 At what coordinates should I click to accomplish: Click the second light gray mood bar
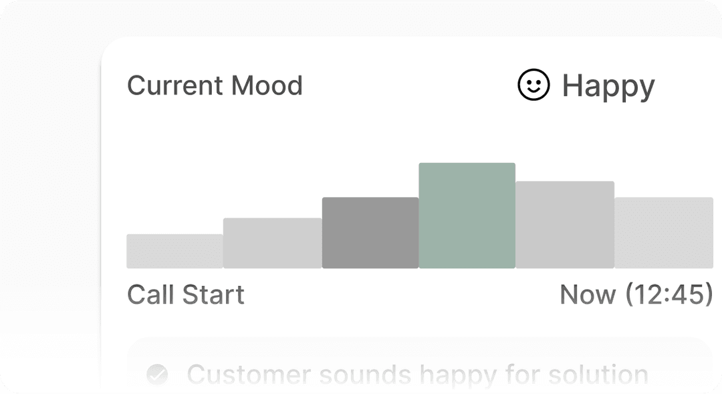(x=272, y=243)
